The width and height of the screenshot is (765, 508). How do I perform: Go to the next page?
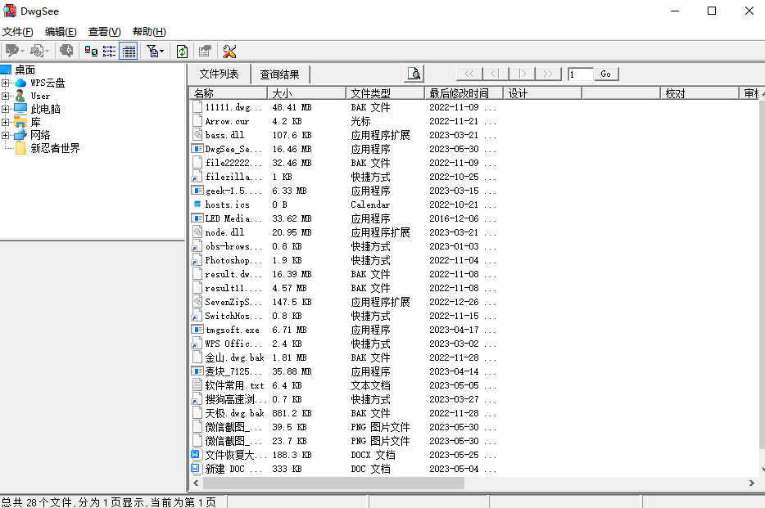coord(522,74)
